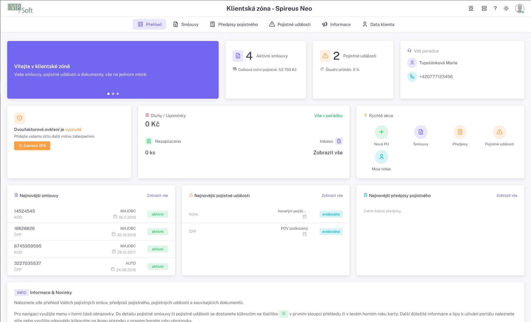
Task: Toggle light/dark theme sun icon
Action: (506, 8)
